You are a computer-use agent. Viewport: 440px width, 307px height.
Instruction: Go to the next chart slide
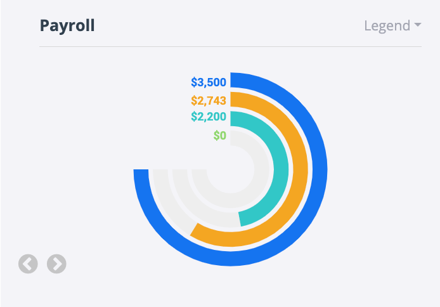pos(56,264)
